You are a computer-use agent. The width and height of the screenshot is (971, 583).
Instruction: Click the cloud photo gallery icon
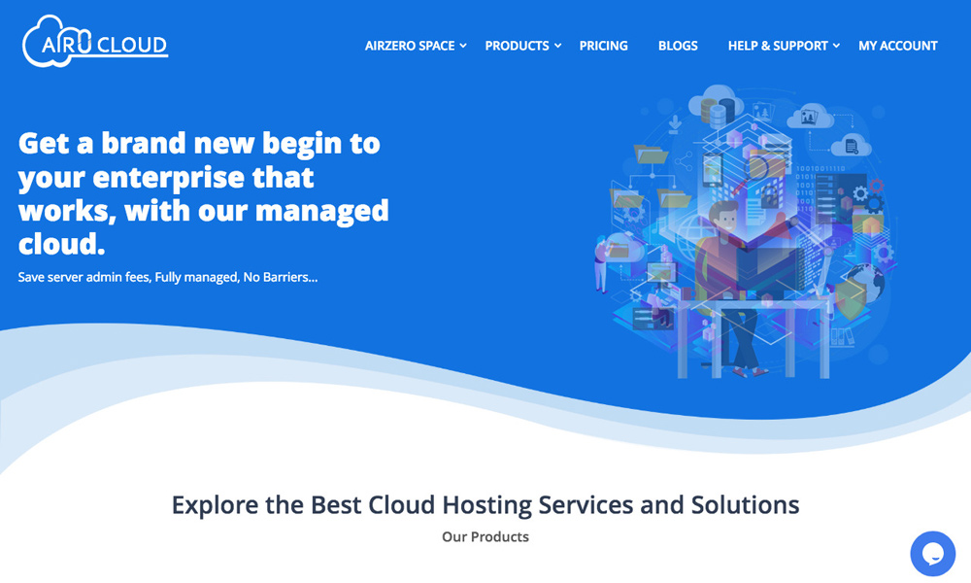tap(809, 117)
